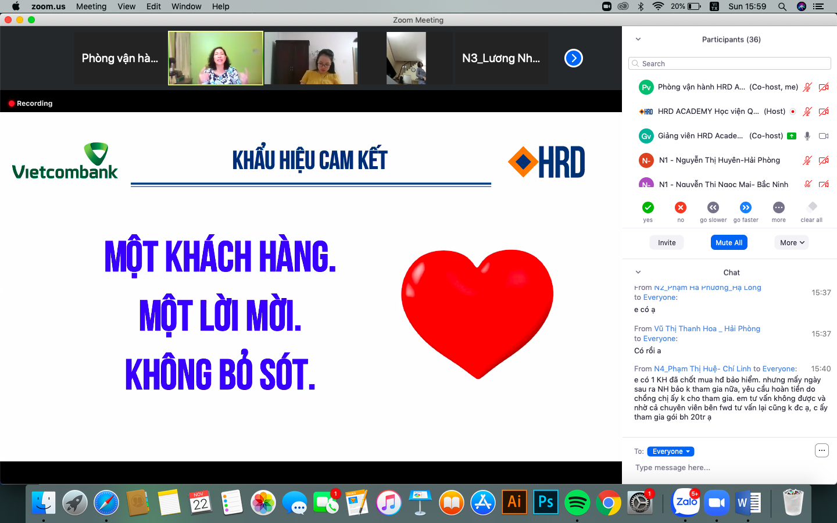Click the 'more' reactions icon
Screen dimensions: 837x523
[778, 207]
